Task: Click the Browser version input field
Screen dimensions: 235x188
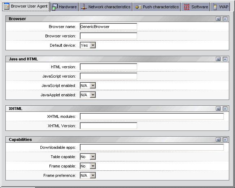Action: click(109, 36)
